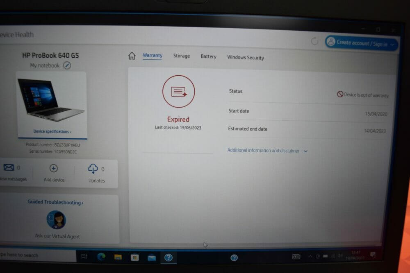Refresh device health with the reload icon
Image resolution: width=410 pixels, height=273 pixels.
314,41
